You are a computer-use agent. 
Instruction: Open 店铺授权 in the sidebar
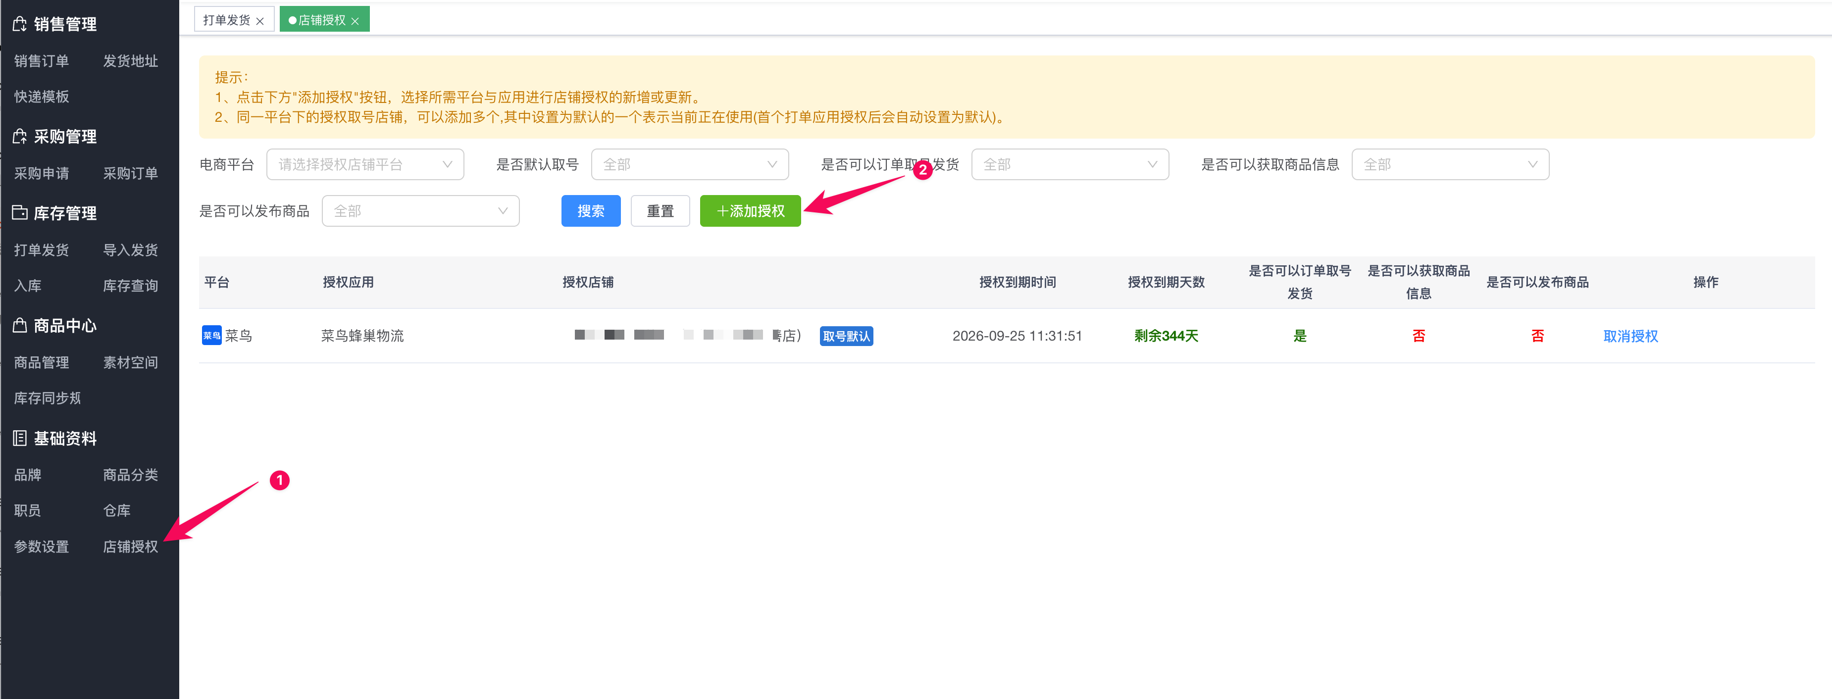point(130,546)
